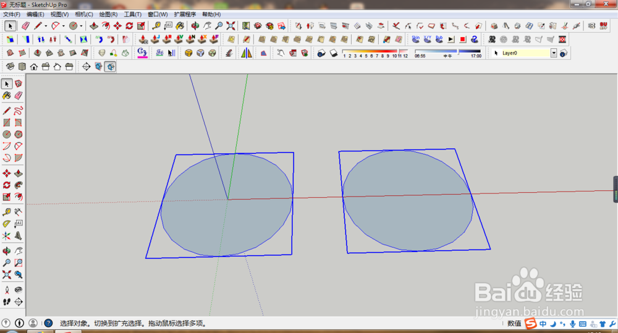Expand the Layer0 layer dropdown arrow

point(554,53)
